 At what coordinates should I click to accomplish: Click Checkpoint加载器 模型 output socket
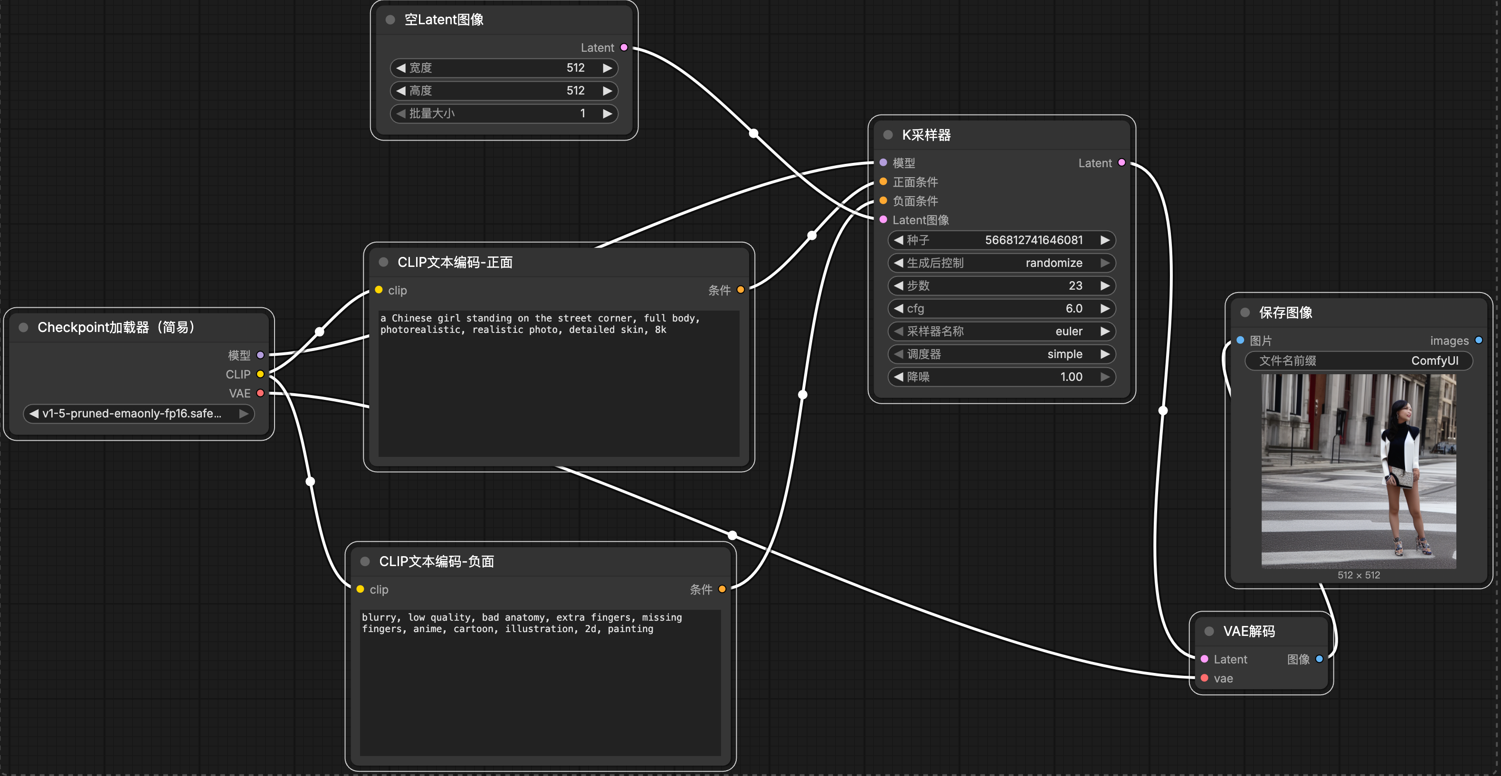pyautogui.click(x=260, y=355)
